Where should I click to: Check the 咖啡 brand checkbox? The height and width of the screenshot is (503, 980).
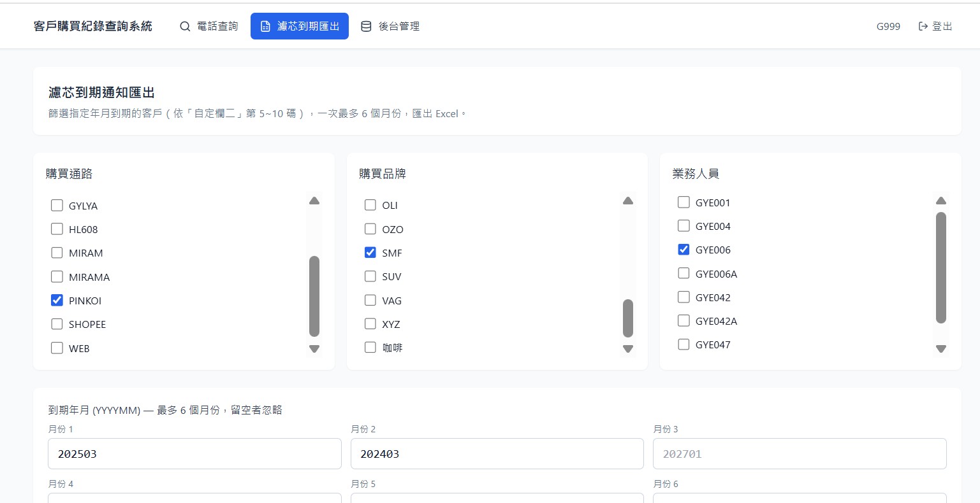[x=370, y=347]
